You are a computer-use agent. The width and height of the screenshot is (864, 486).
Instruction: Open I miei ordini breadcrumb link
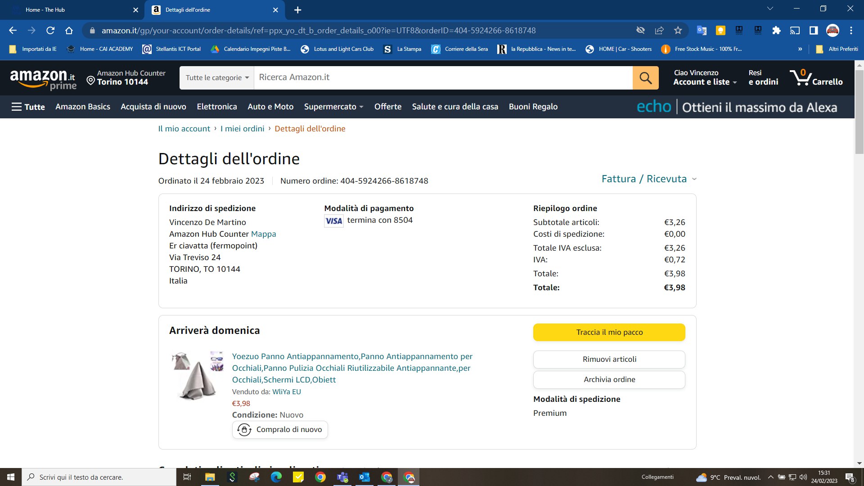pyautogui.click(x=242, y=129)
